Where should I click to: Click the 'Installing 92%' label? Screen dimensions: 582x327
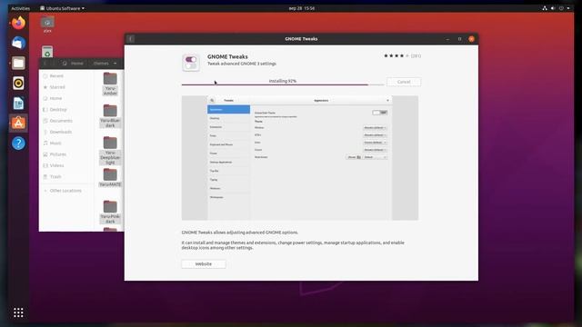(x=283, y=81)
